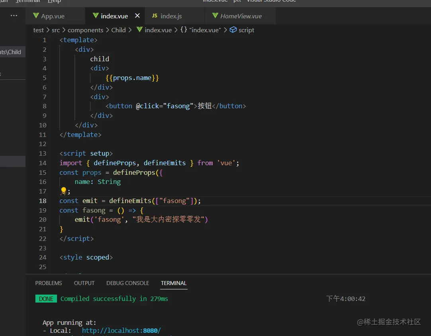Image resolution: width=431 pixels, height=336 pixels.
Task: Click the '</script>' tag on line 22
Action: 76,238
